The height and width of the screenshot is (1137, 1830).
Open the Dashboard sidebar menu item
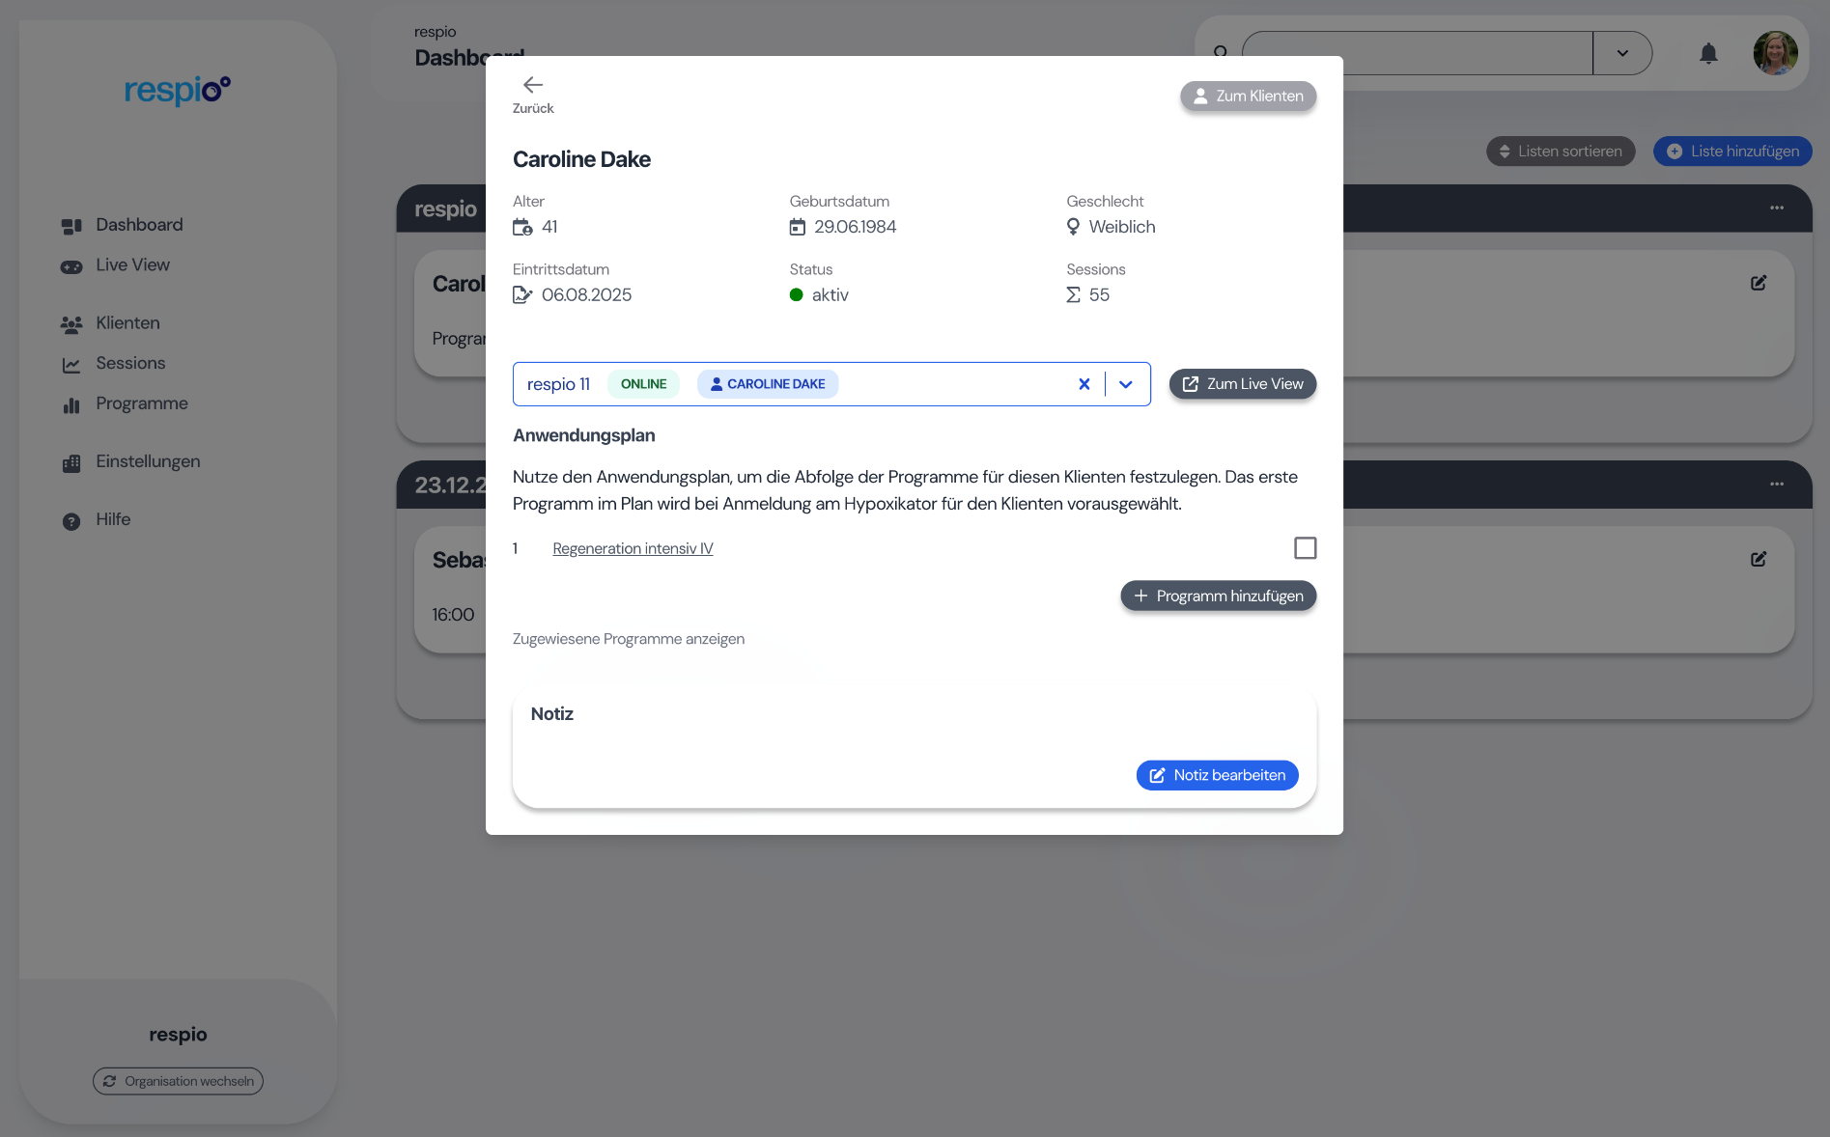pos(138,225)
